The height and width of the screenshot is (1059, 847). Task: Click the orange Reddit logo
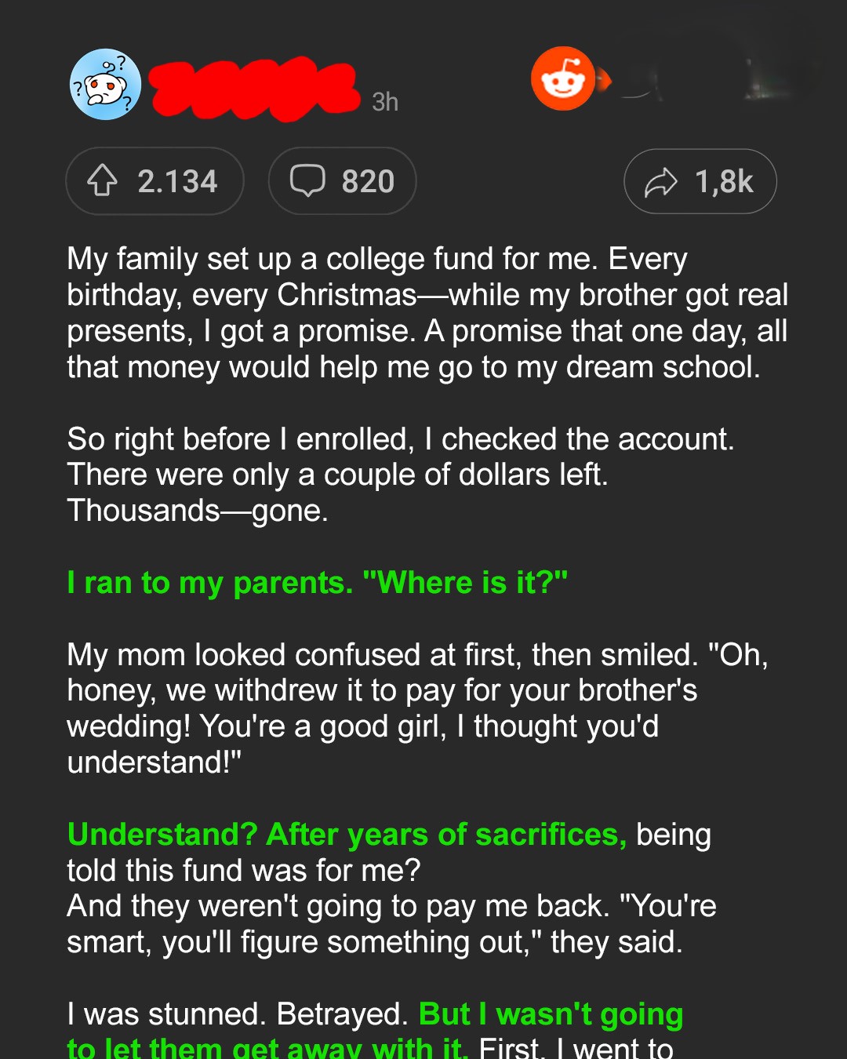click(x=562, y=79)
